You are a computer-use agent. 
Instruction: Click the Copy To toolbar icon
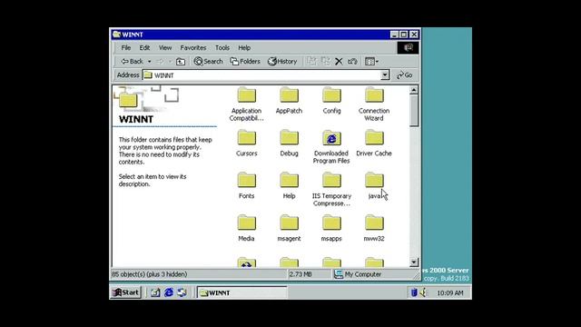[325, 62]
